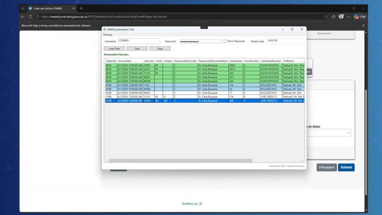Open the favorites list icon

334,16
